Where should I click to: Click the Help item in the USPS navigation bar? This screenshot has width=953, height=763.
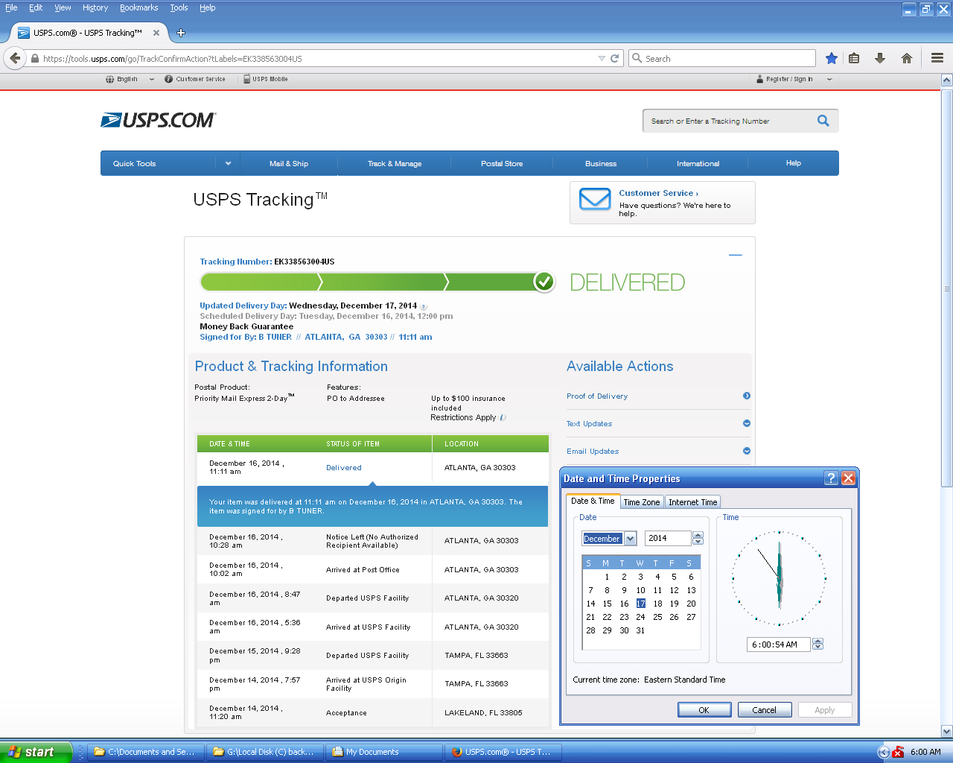(x=794, y=163)
